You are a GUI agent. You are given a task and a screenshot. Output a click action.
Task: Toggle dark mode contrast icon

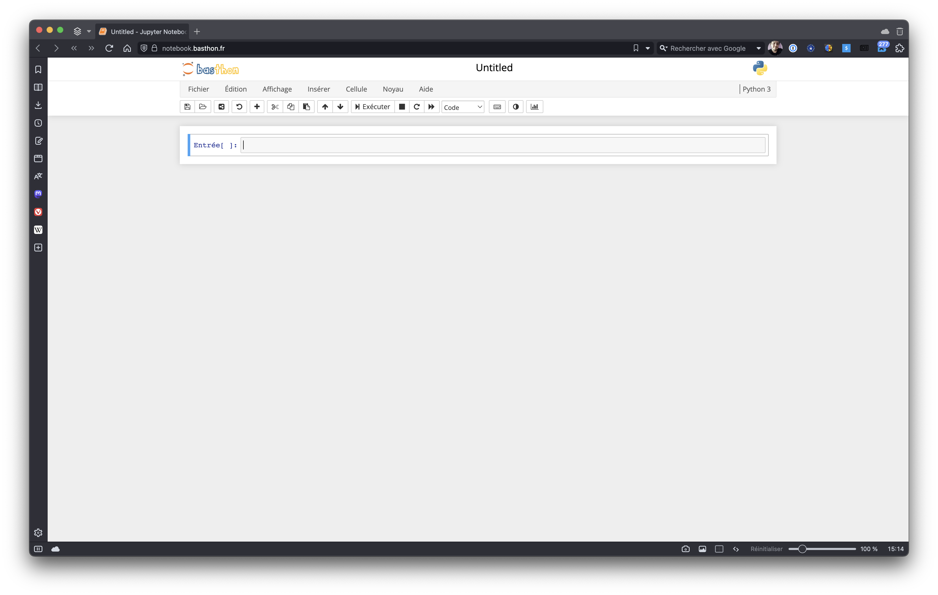pyautogui.click(x=516, y=107)
